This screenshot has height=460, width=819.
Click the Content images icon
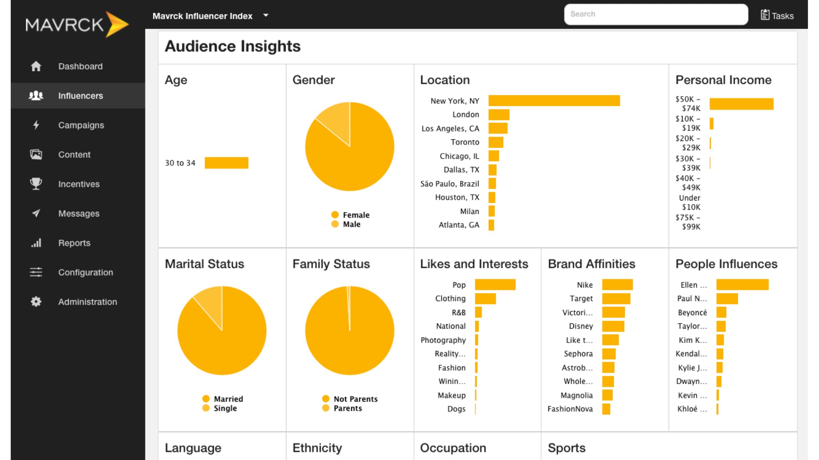[36, 155]
